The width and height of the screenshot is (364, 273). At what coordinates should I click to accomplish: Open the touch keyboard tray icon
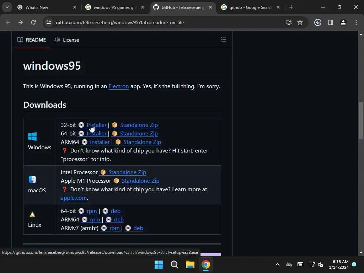pos(300,264)
